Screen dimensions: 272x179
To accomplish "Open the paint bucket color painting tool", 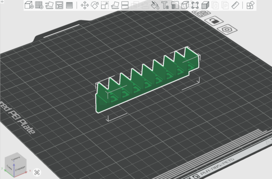I will click(155, 5).
